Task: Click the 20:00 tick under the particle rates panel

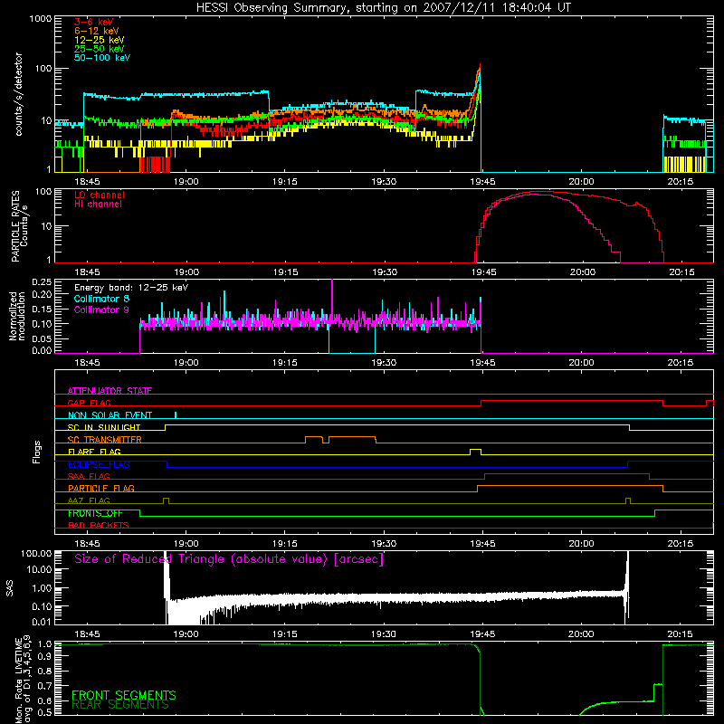Action: click(x=582, y=272)
